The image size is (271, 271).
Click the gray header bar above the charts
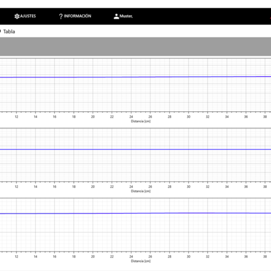coord(135,47)
